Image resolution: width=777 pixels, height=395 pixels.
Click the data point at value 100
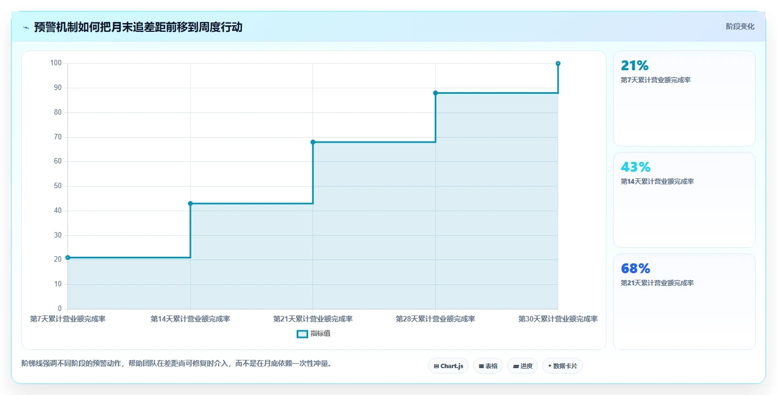click(x=558, y=64)
